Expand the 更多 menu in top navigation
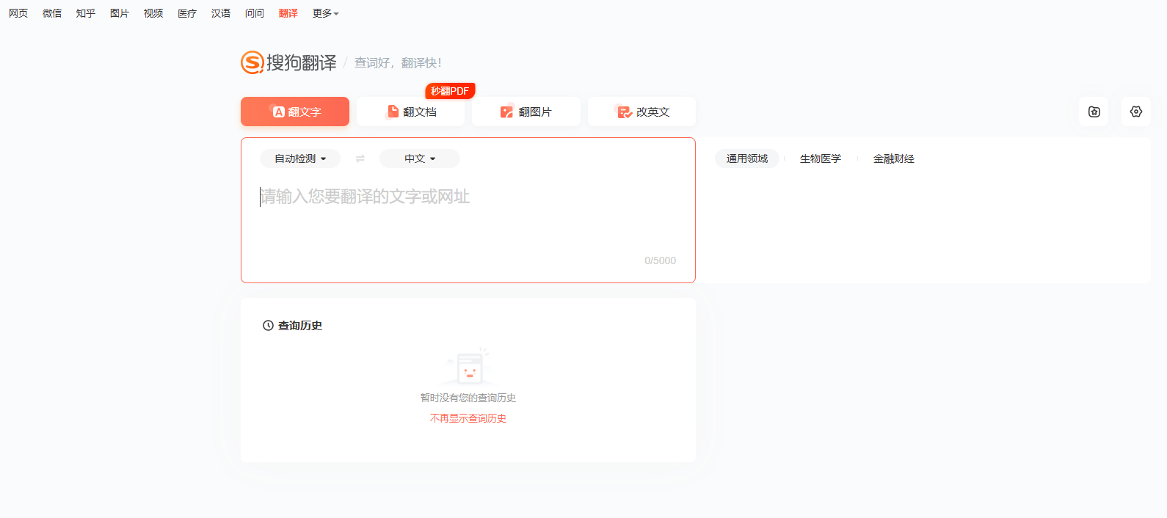 pyautogui.click(x=325, y=13)
